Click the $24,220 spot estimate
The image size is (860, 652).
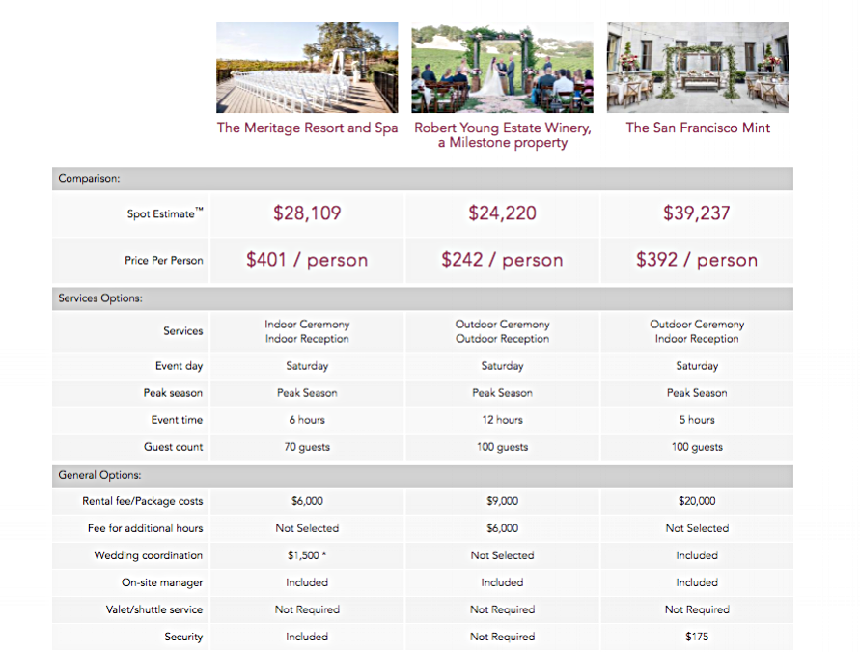(x=503, y=213)
